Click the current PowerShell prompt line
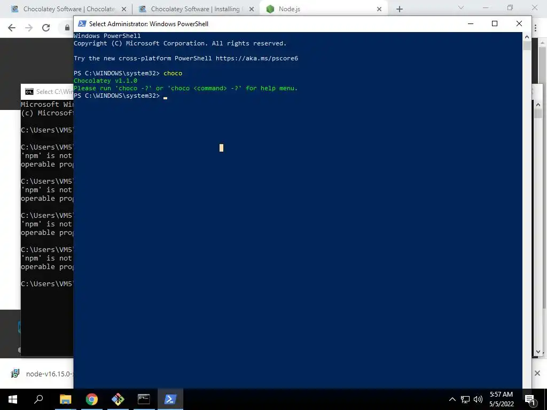Screen dimensions: 547x410 coord(120,96)
